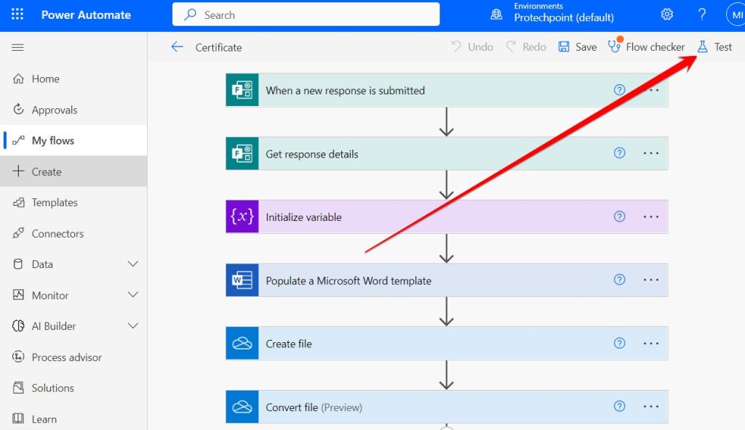745x430 pixels.
Task: Click the Undo button
Action: coord(471,46)
